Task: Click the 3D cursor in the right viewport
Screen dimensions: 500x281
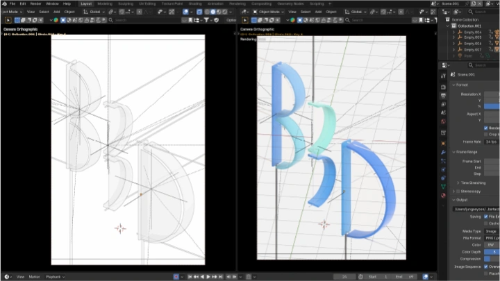Action: (323, 224)
